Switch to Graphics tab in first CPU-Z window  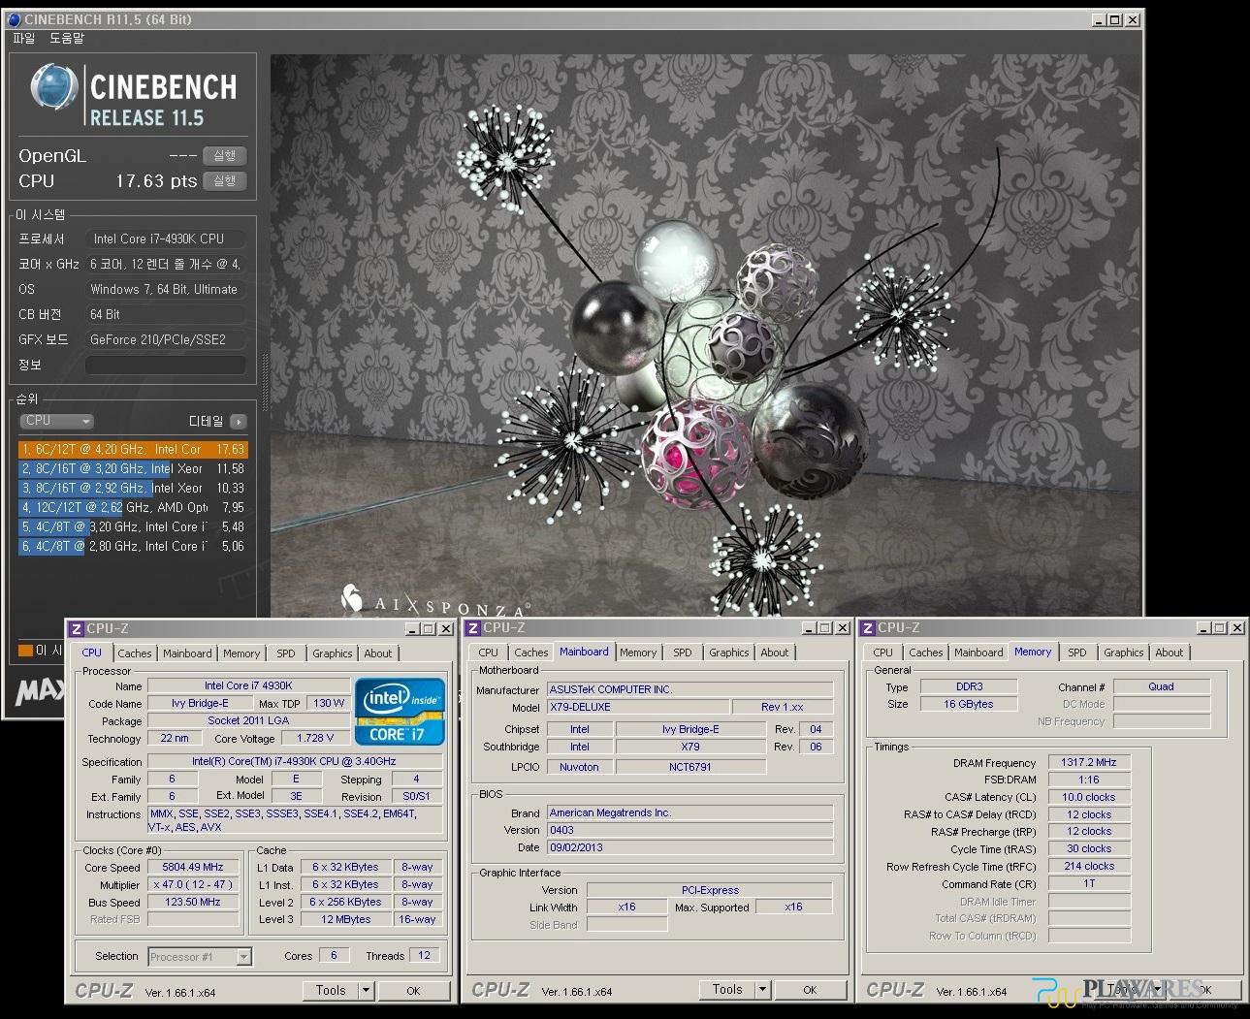(333, 653)
